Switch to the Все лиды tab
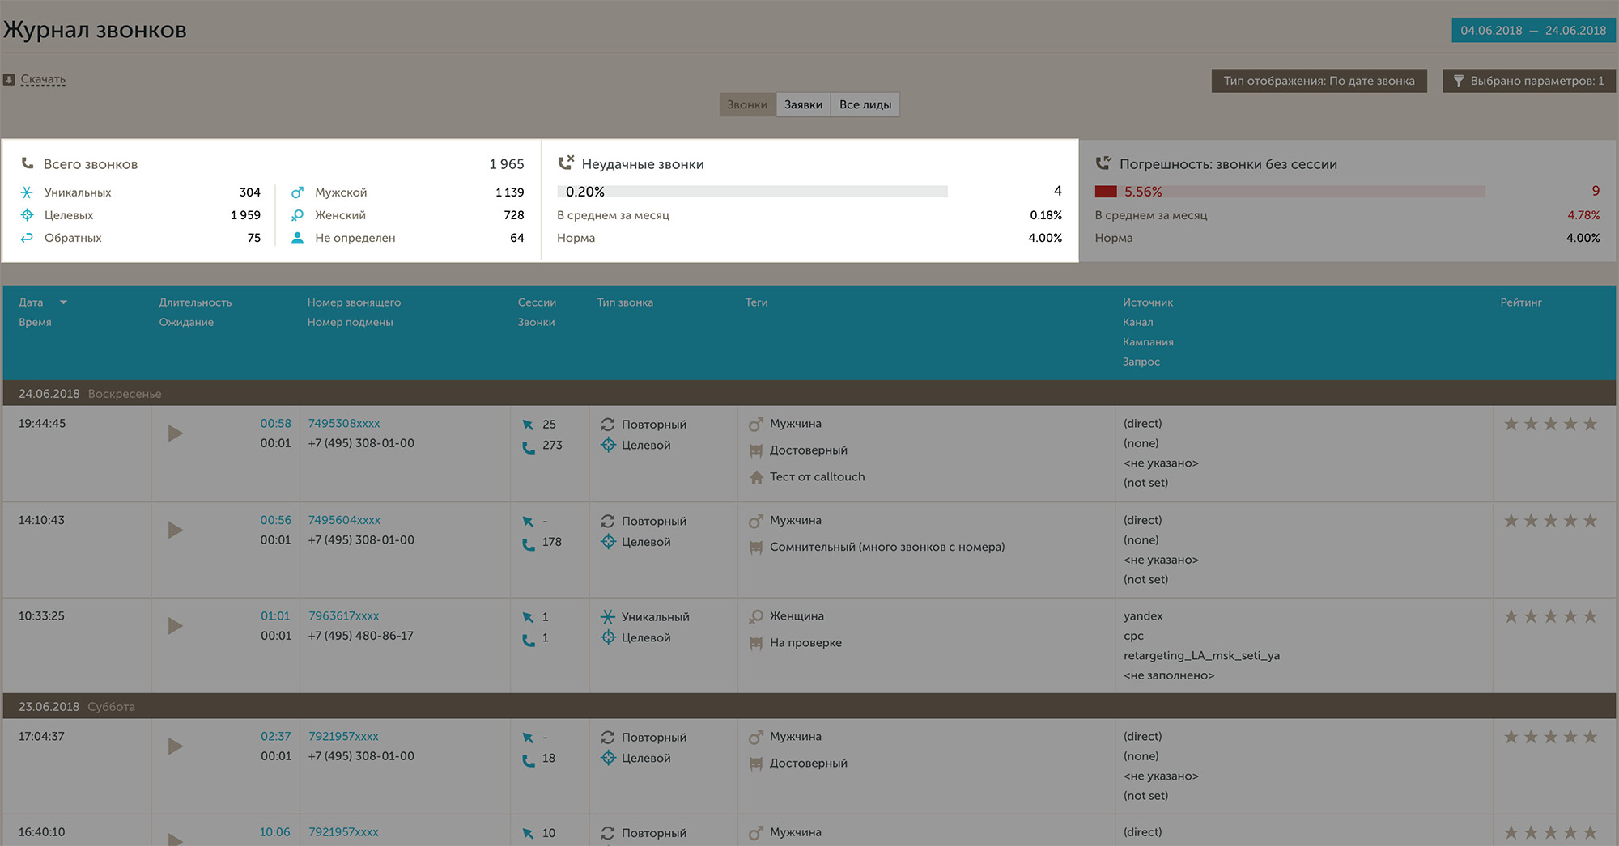Screen dimensions: 1619x846 pos(865,104)
